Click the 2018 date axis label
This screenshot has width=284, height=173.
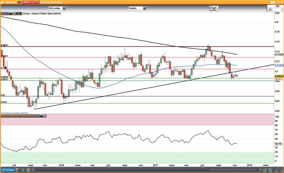point(250,165)
